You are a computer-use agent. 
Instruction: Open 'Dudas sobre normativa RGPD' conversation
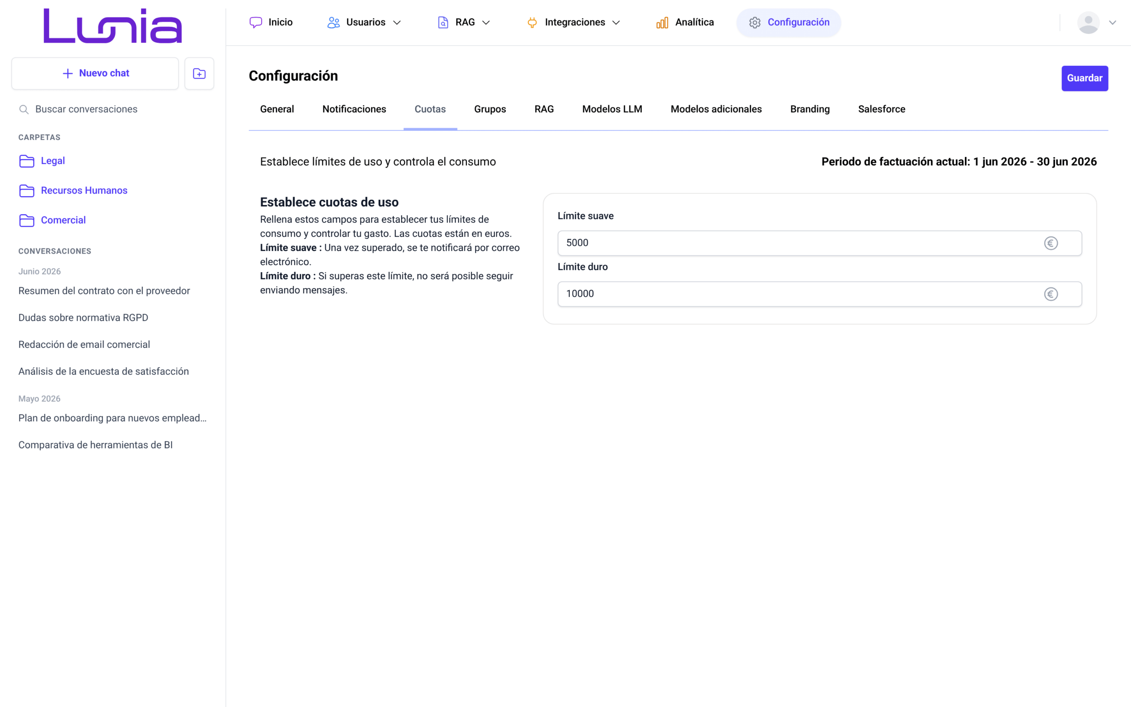(x=83, y=318)
